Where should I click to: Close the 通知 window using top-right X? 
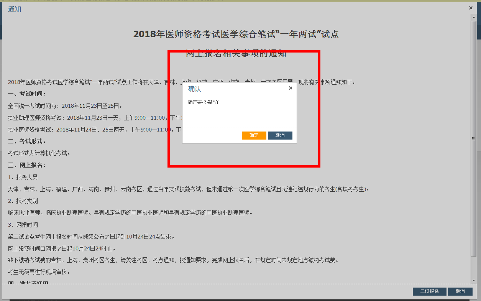point(471,8)
